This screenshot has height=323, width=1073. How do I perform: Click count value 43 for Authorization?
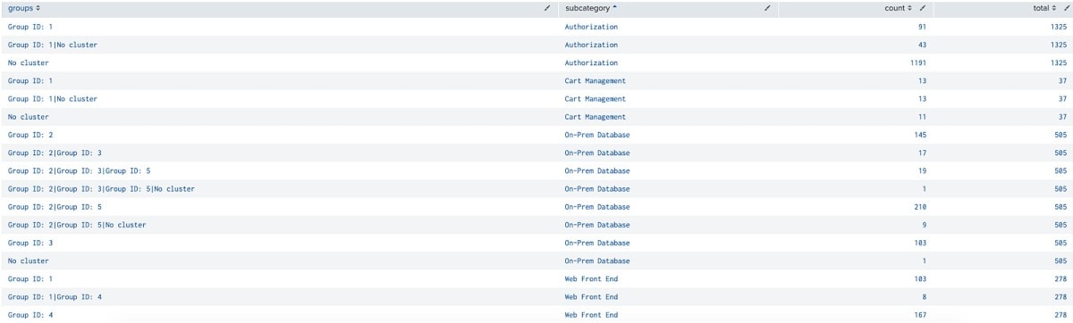pos(921,45)
